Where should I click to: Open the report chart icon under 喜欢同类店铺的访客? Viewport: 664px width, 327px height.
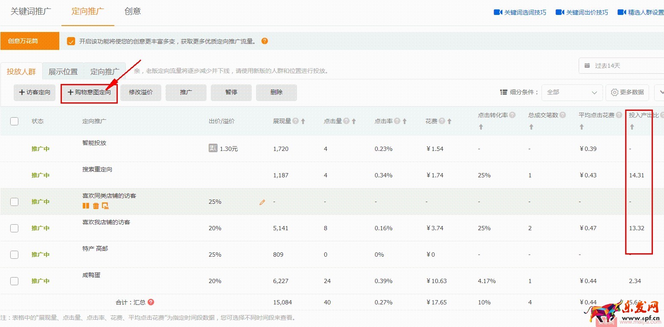click(x=105, y=206)
